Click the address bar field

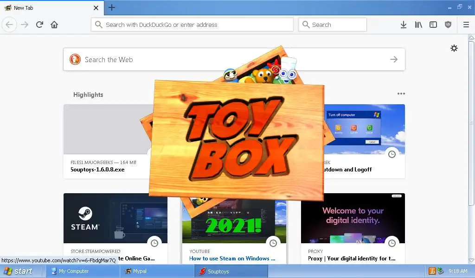click(x=192, y=25)
